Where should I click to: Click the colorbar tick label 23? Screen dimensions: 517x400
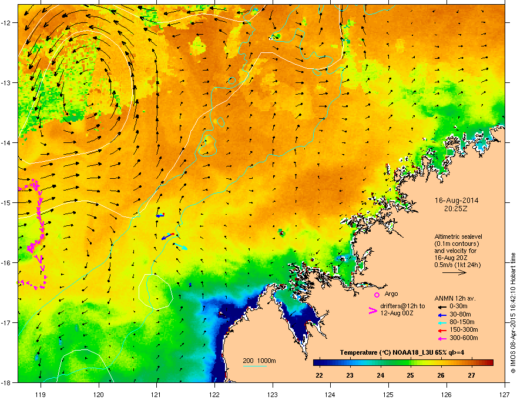[x=350, y=375]
